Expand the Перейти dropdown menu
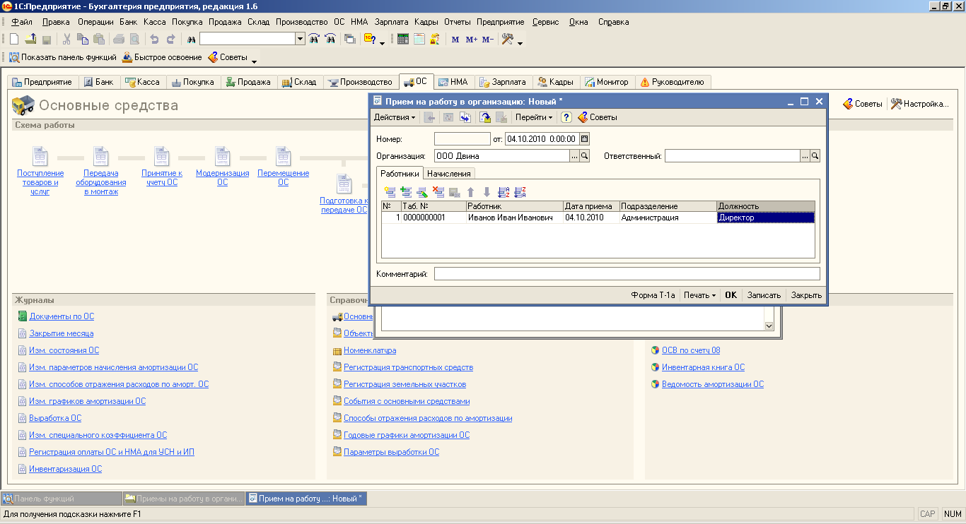This screenshot has width=966, height=524. pyautogui.click(x=534, y=117)
